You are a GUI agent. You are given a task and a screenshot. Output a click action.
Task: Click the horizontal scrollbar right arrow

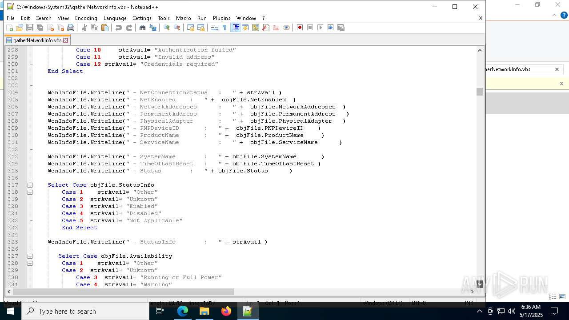[472, 292]
